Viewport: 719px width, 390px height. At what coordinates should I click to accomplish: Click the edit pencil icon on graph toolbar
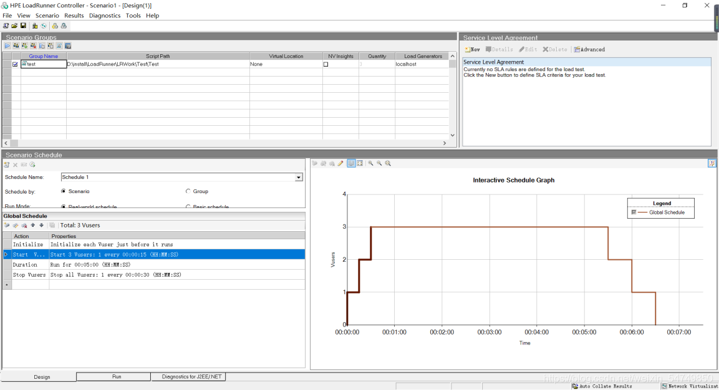tap(340, 163)
